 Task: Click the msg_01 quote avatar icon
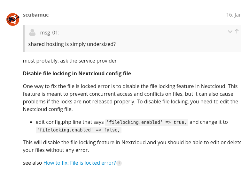[32, 33]
